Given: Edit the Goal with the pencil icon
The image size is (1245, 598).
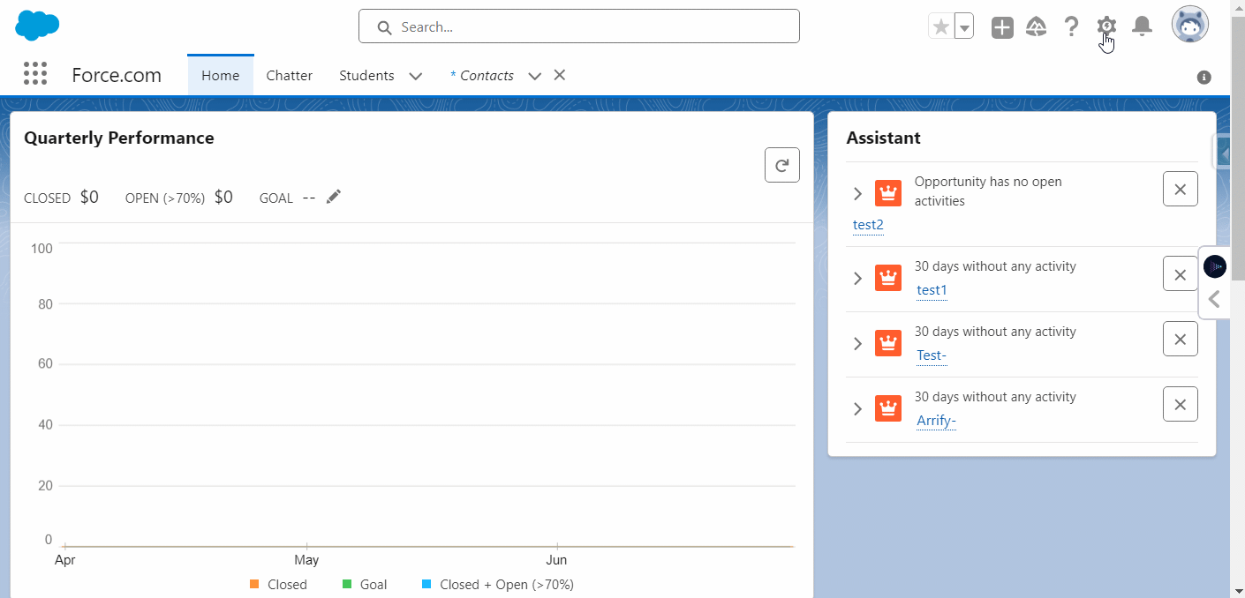Looking at the screenshot, I should [x=333, y=198].
